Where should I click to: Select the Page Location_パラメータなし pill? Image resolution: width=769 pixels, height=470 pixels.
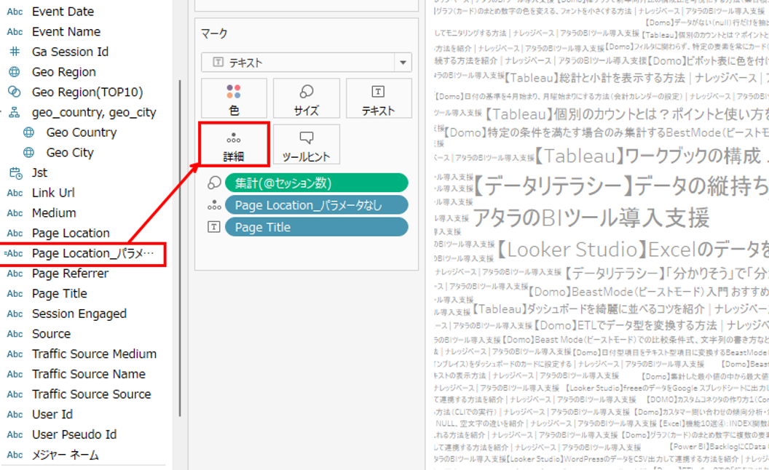316,205
